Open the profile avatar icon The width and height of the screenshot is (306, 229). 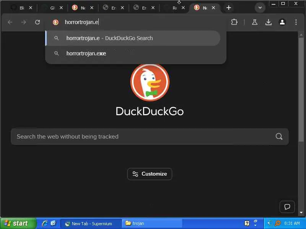coord(282,22)
